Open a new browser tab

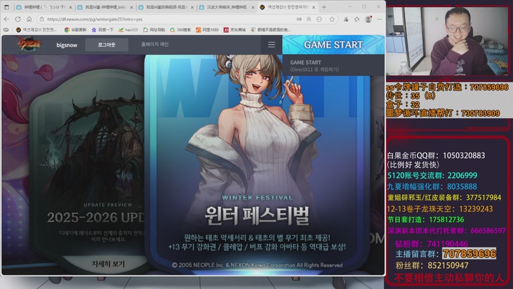pos(324,7)
